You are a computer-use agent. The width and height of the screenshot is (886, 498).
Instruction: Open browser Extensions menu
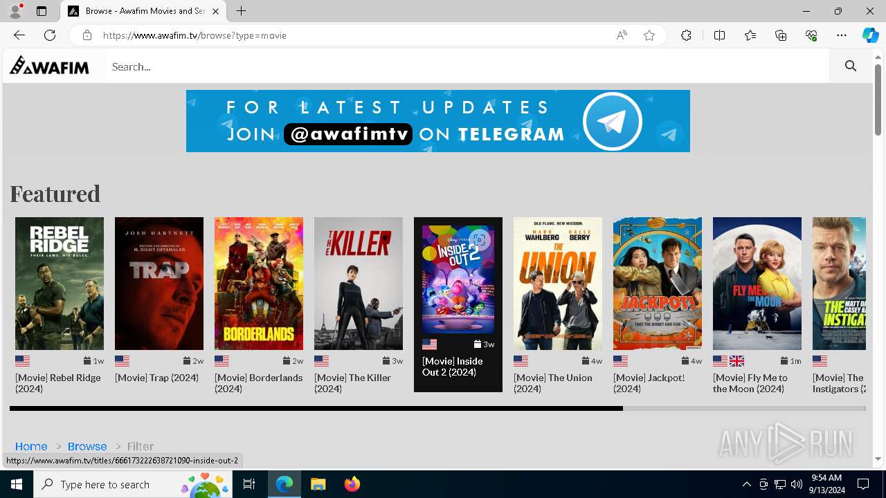pyautogui.click(x=686, y=35)
